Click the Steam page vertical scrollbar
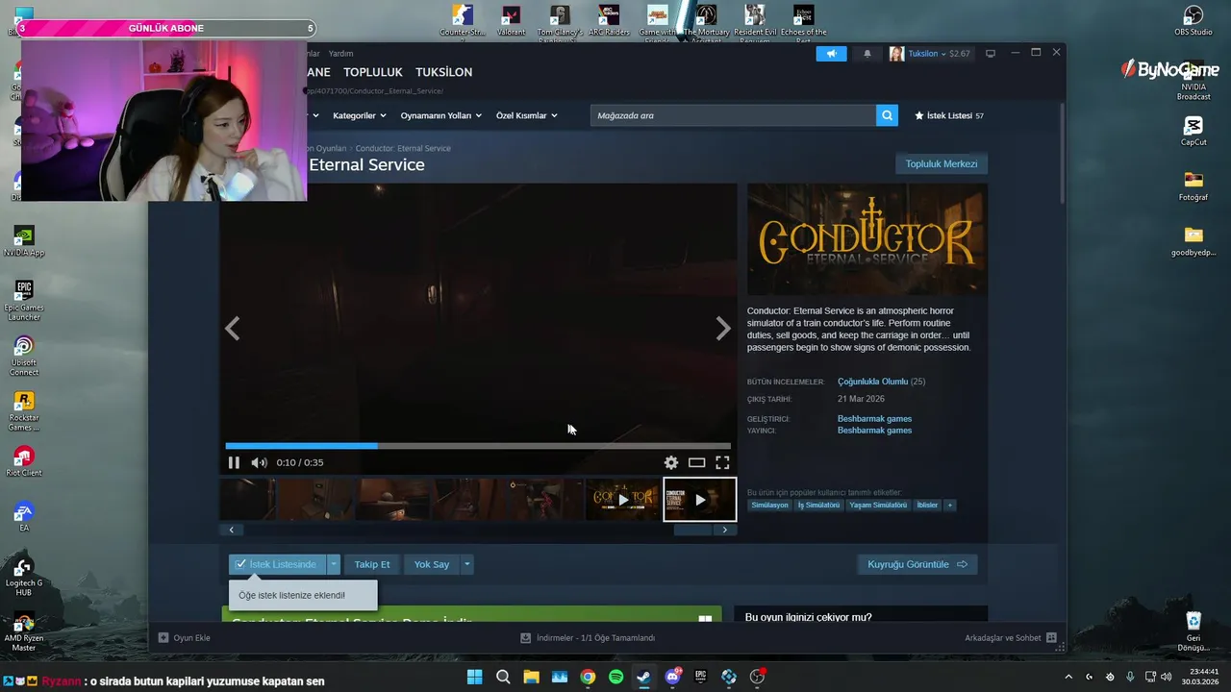The width and height of the screenshot is (1231, 692). tap(1062, 154)
